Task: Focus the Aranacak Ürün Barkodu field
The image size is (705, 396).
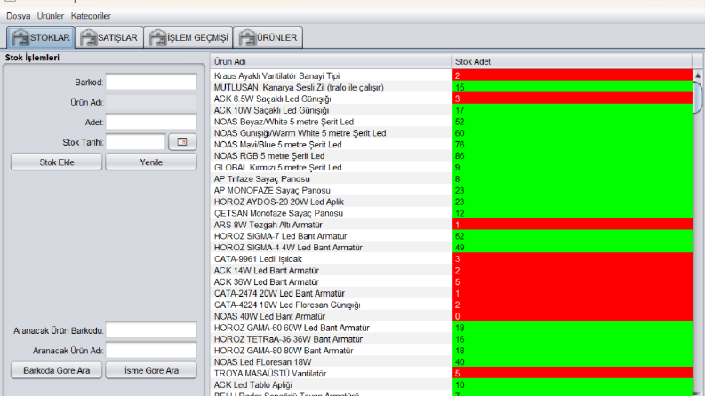Action: click(x=151, y=330)
